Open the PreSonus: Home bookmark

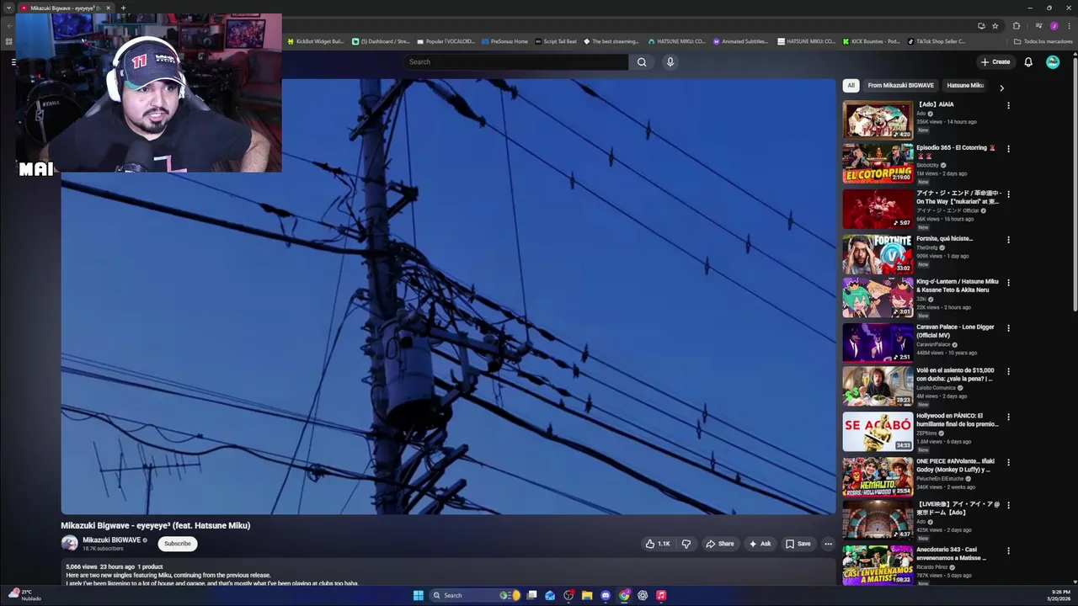tap(505, 41)
